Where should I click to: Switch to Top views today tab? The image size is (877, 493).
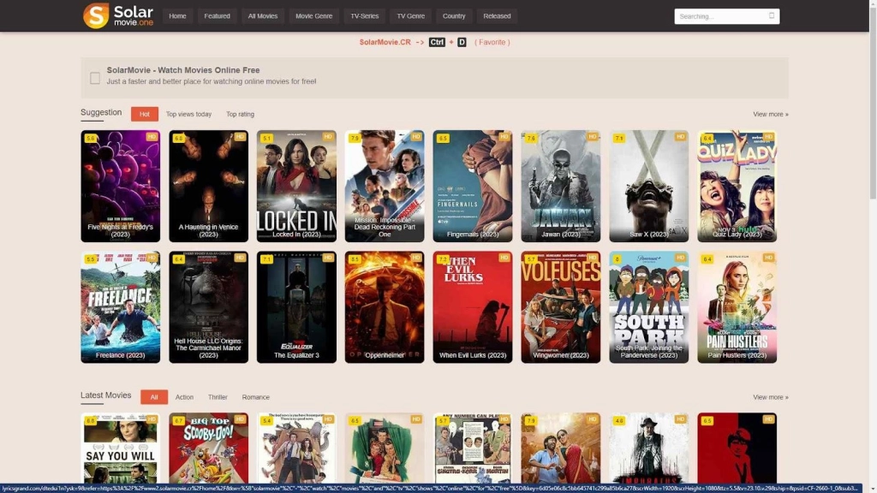pos(188,114)
